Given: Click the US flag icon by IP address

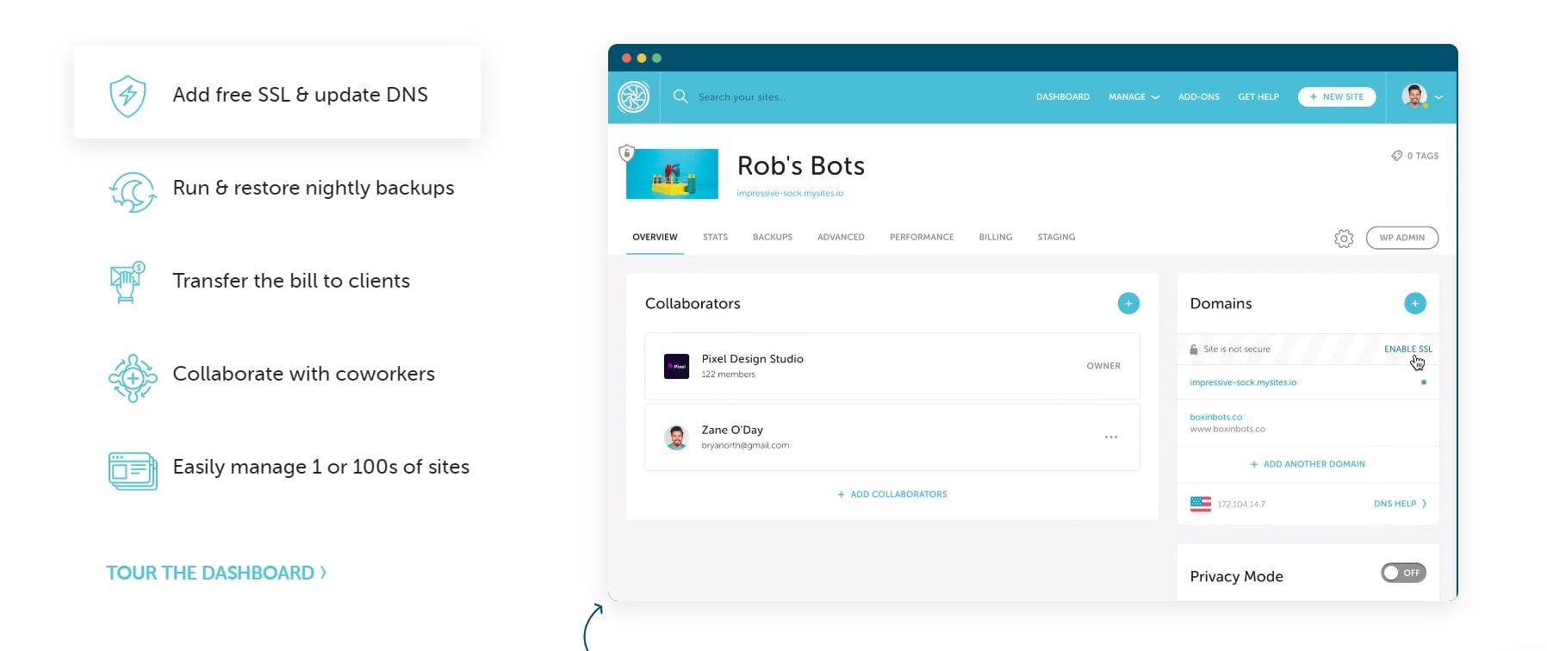Looking at the screenshot, I should coord(1201,504).
